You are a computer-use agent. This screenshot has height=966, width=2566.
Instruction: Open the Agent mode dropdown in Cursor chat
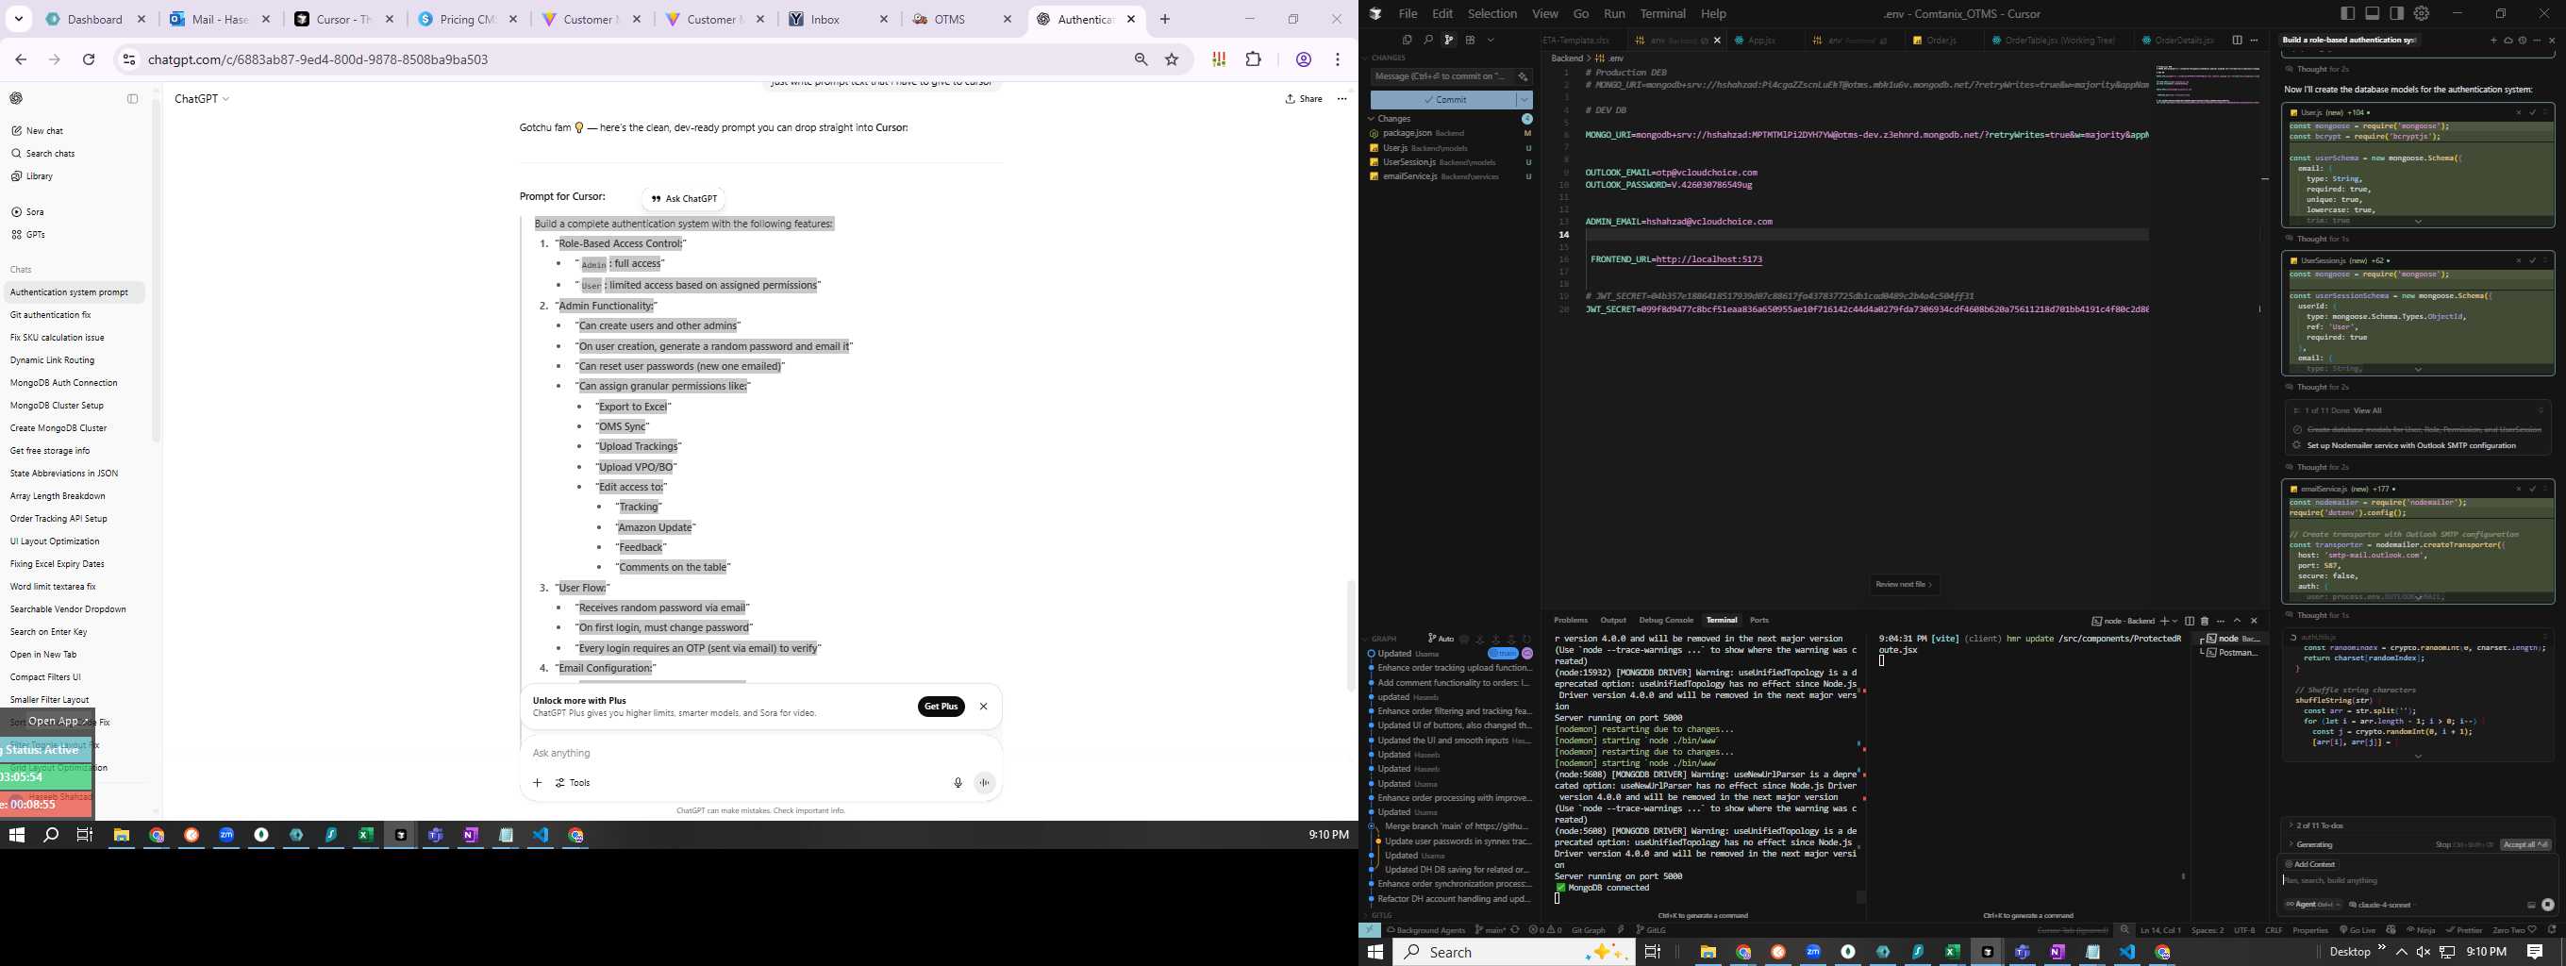coord(2312,905)
